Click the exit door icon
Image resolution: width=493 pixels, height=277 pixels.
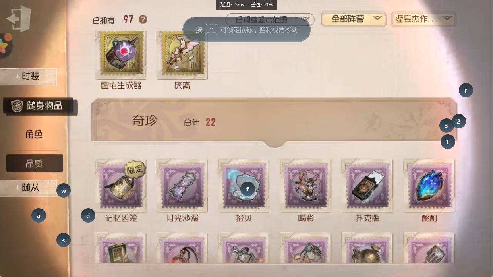point(19,18)
